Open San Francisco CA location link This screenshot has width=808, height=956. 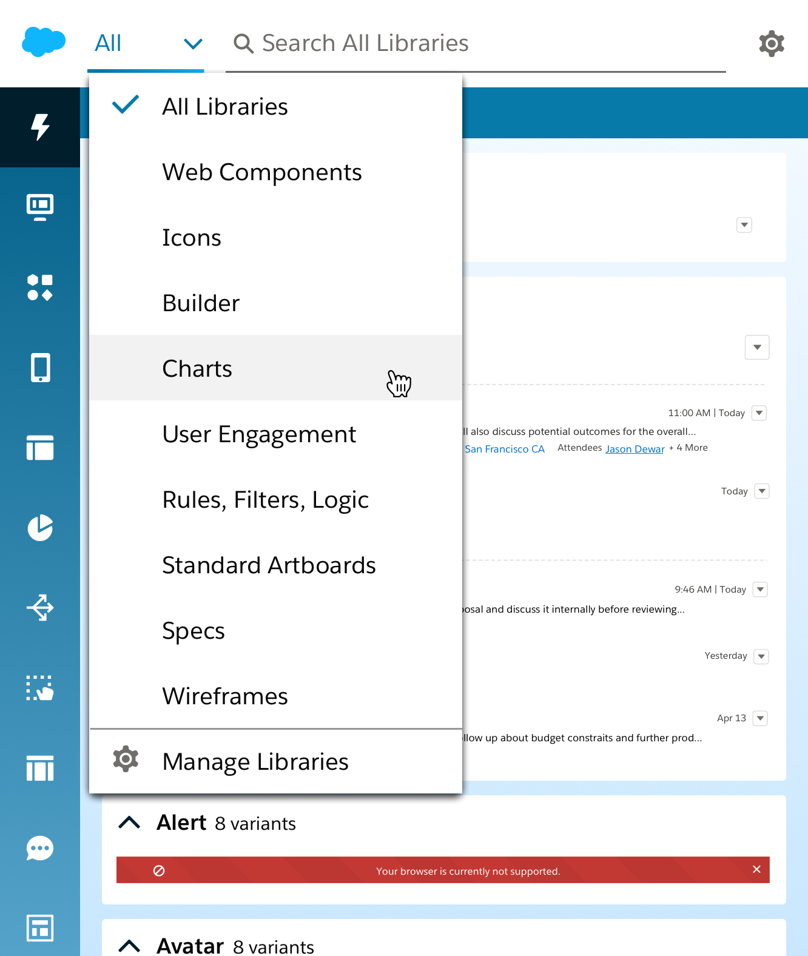505,449
